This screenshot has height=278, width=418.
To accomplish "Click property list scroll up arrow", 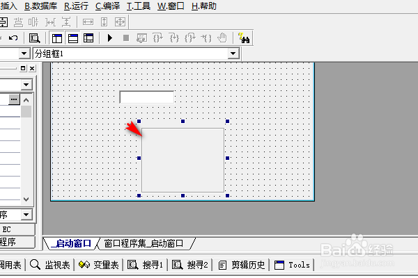I will [x=26, y=100].
